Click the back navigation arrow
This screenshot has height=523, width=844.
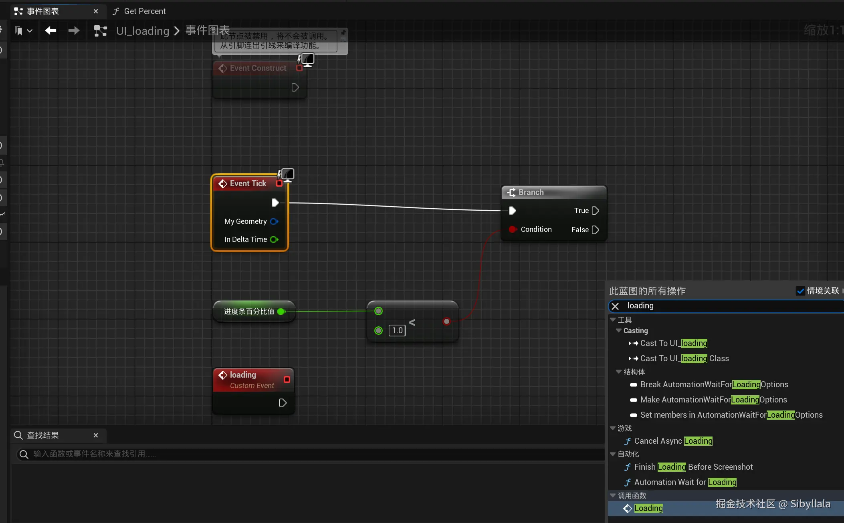pyautogui.click(x=50, y=30)
